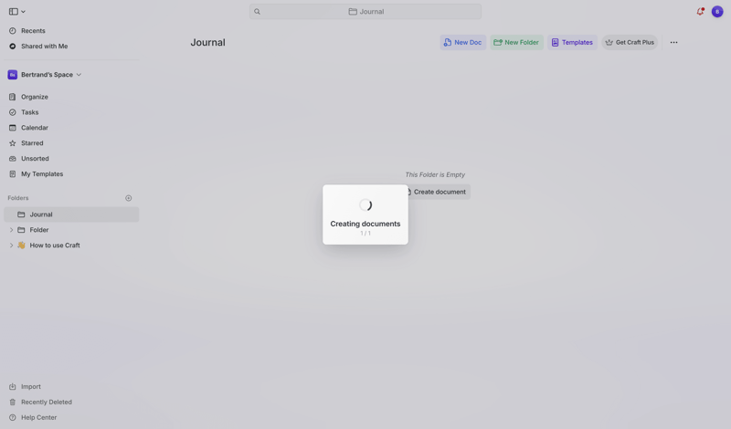Toggle the sidebar panel icon
The height and width of the screenshot is (429, 731).
coord(14,12)
